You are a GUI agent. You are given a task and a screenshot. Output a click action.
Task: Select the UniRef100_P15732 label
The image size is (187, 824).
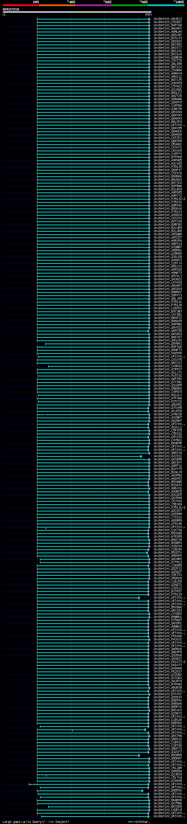[x=167, y=401]
